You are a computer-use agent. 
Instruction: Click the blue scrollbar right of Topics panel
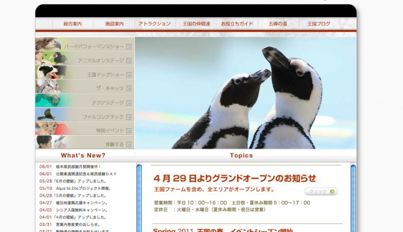[353, 198]
